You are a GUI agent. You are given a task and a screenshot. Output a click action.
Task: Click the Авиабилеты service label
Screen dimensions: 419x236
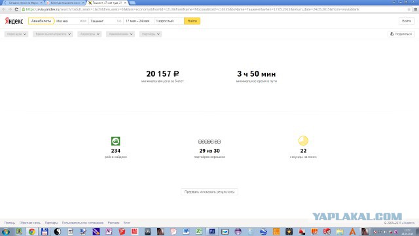pyautogui.click(x=41, y=21)
